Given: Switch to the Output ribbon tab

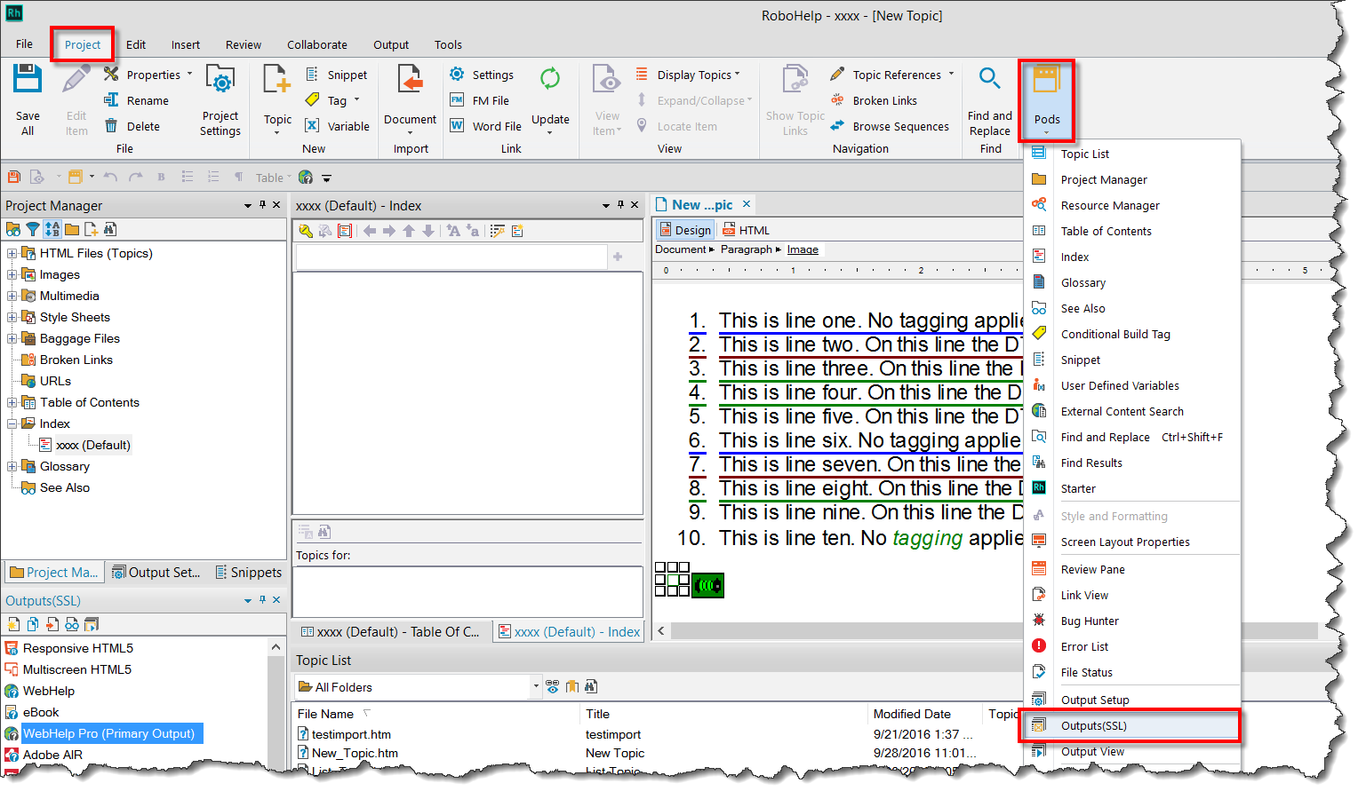Looking at the screenshot, I should [391, 44].
